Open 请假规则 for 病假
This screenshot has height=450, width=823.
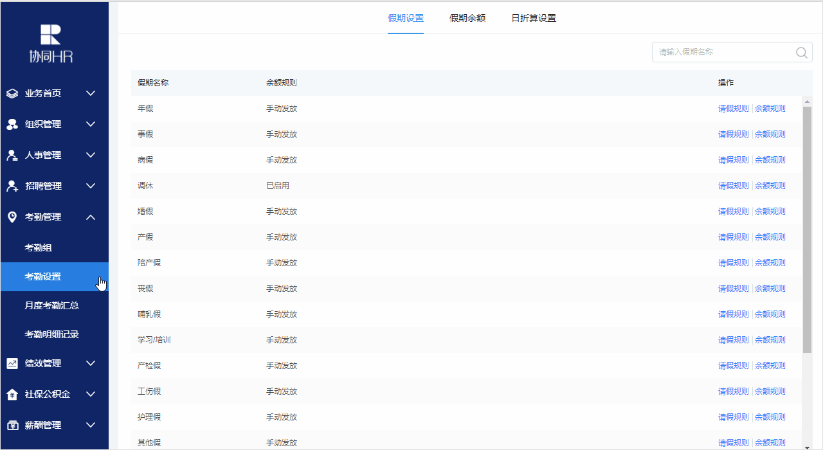coord(734,160)
